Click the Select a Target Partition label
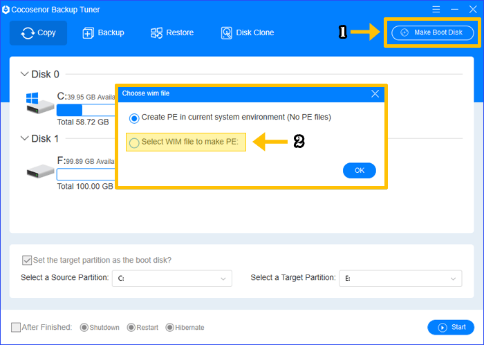 click(x=293, y=277)
